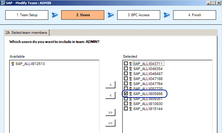Click the user icon for SAP_ALL\I047764
The image size is (222, 133).
(x=130, y=84)
